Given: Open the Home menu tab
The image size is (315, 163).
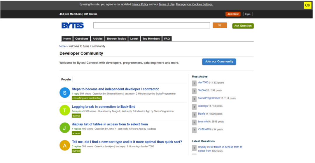Looking at the screenshot, I should pos(67,39).
